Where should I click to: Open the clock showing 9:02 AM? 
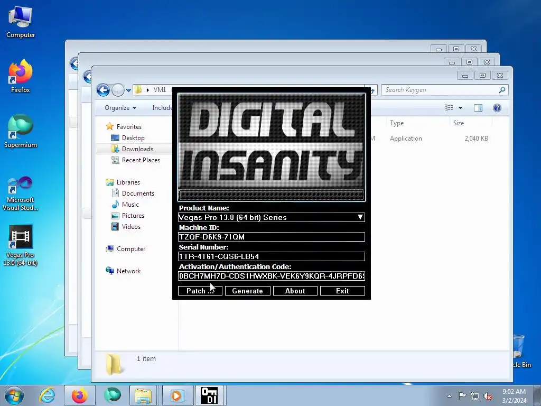tap(514, 396)
